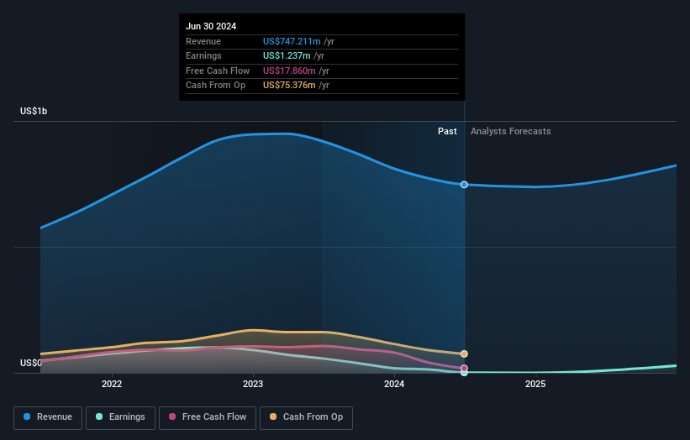Select the 2022 x-axis label
This screenshot has width=690, height=440.
click(x=112, y=384)
